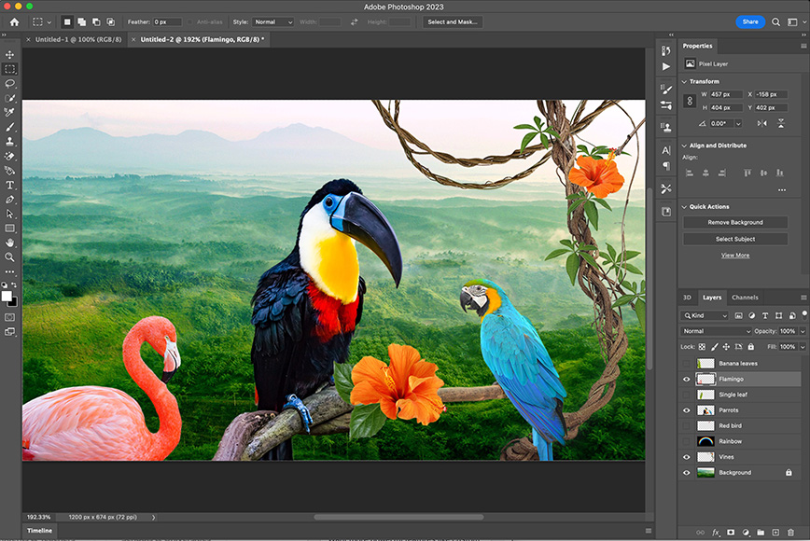Activate the Type tool
The width and height of the screenshot is (810, 541).
(10, 185)
